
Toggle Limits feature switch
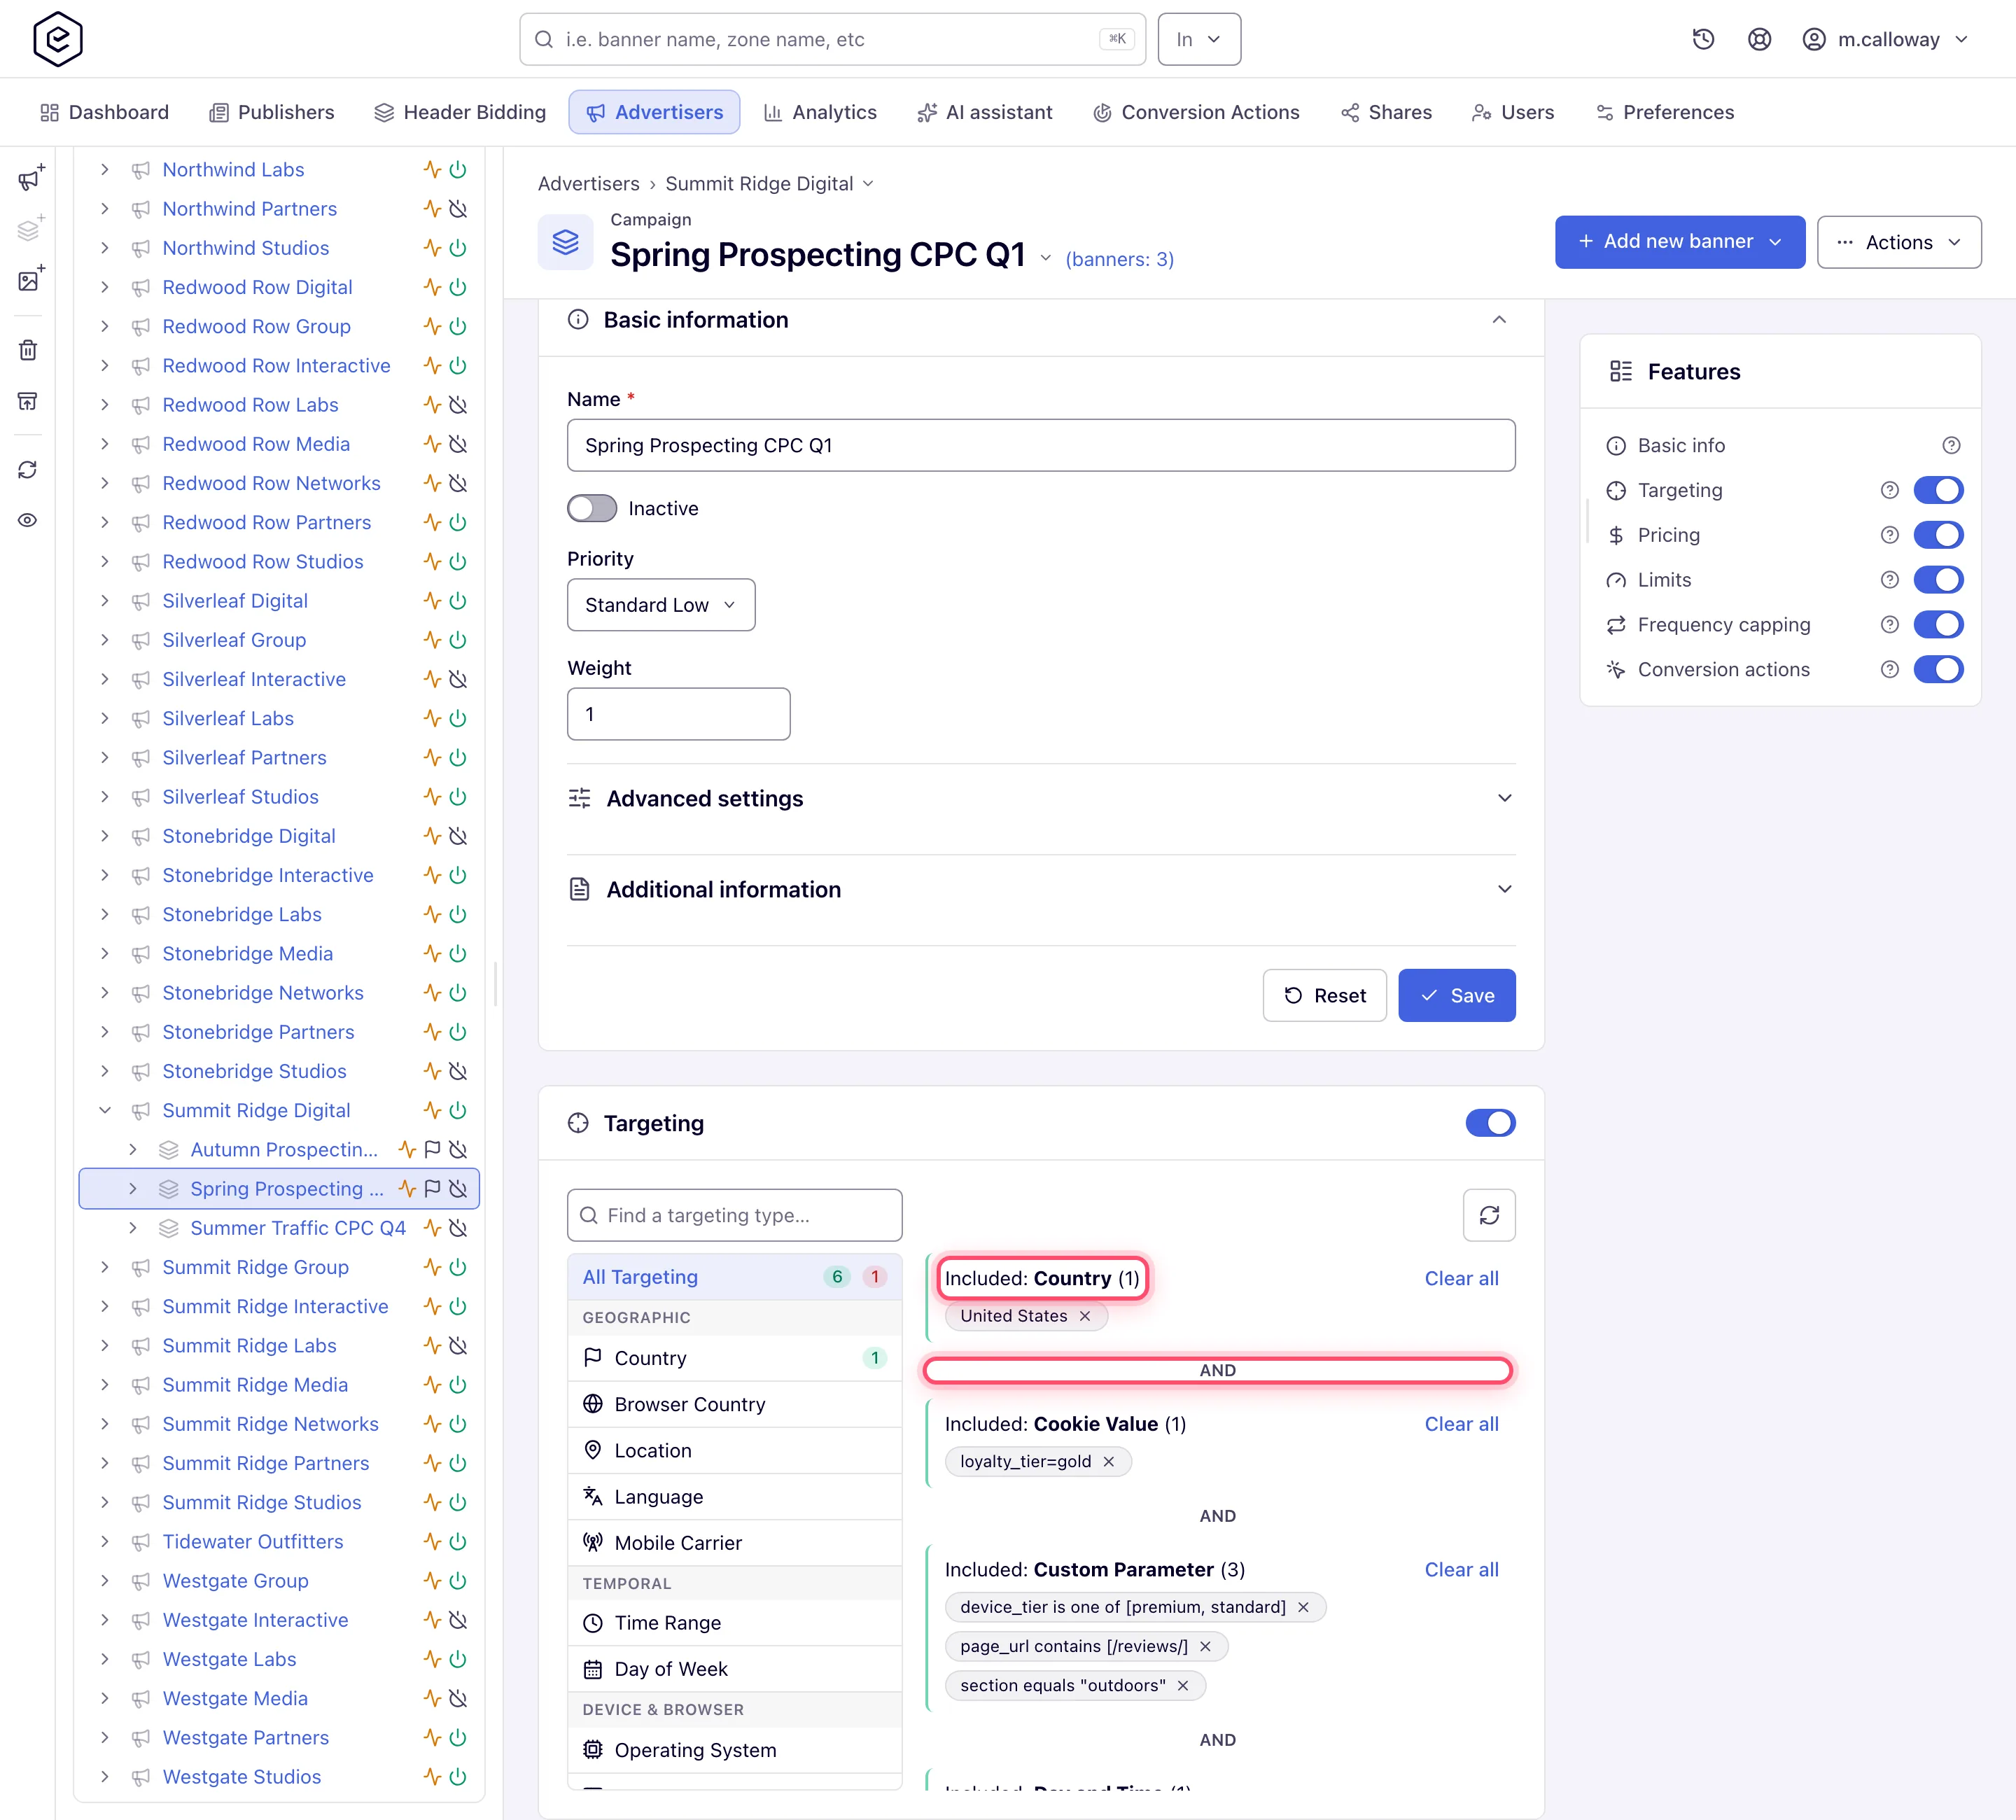point(1938,580)
